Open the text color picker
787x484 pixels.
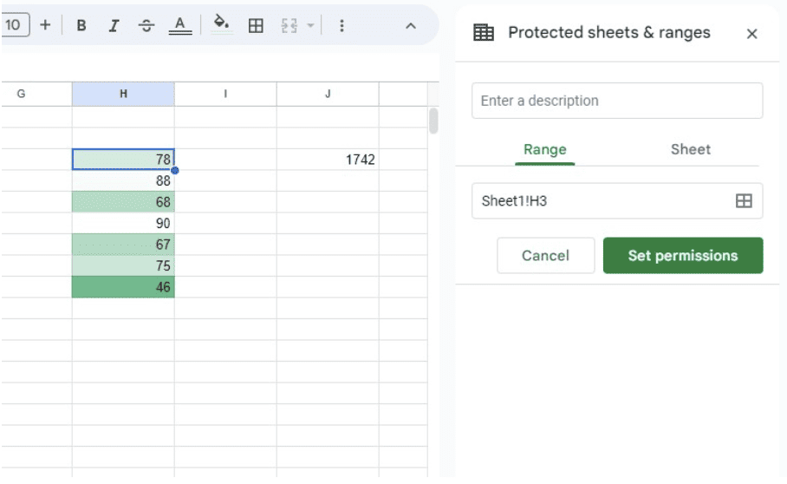coord(179,25)
